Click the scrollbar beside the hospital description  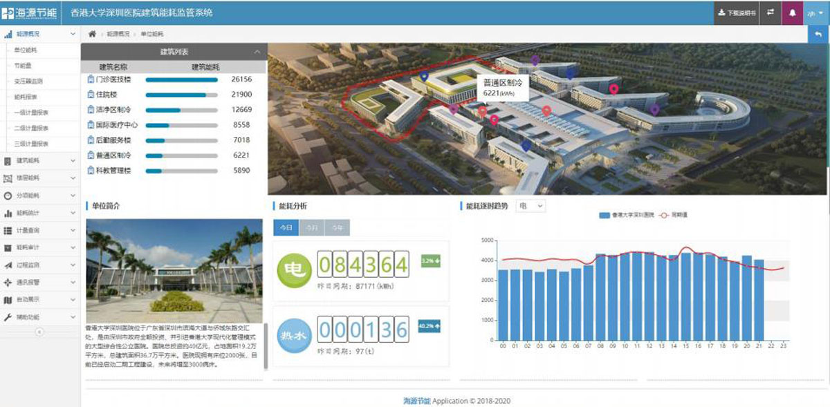click(266, 346)
